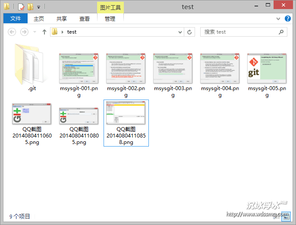Screen dimensions: 296x225
Task: Click the Forward navigation arrow
Action: (25, 32)
